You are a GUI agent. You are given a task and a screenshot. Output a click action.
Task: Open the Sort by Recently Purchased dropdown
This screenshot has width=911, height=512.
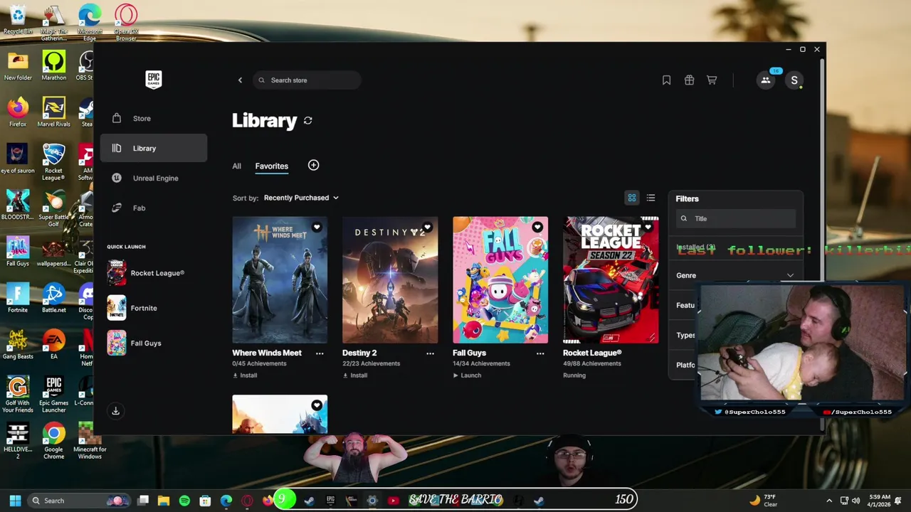point(301,198)
